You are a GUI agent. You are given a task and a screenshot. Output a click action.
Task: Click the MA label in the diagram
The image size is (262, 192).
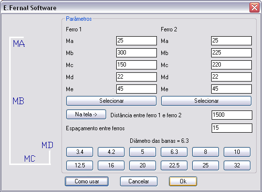coord(19,44)
